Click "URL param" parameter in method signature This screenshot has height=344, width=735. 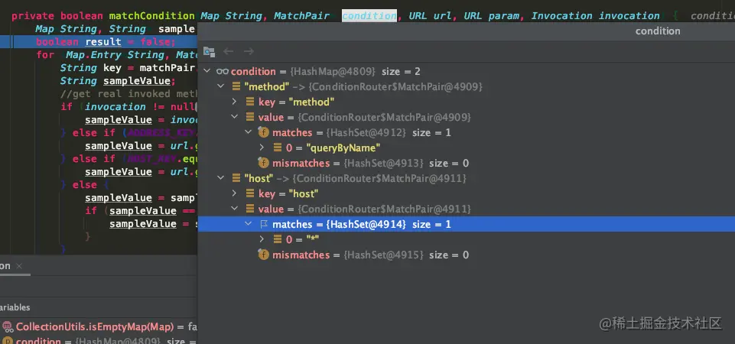point(491,16)
